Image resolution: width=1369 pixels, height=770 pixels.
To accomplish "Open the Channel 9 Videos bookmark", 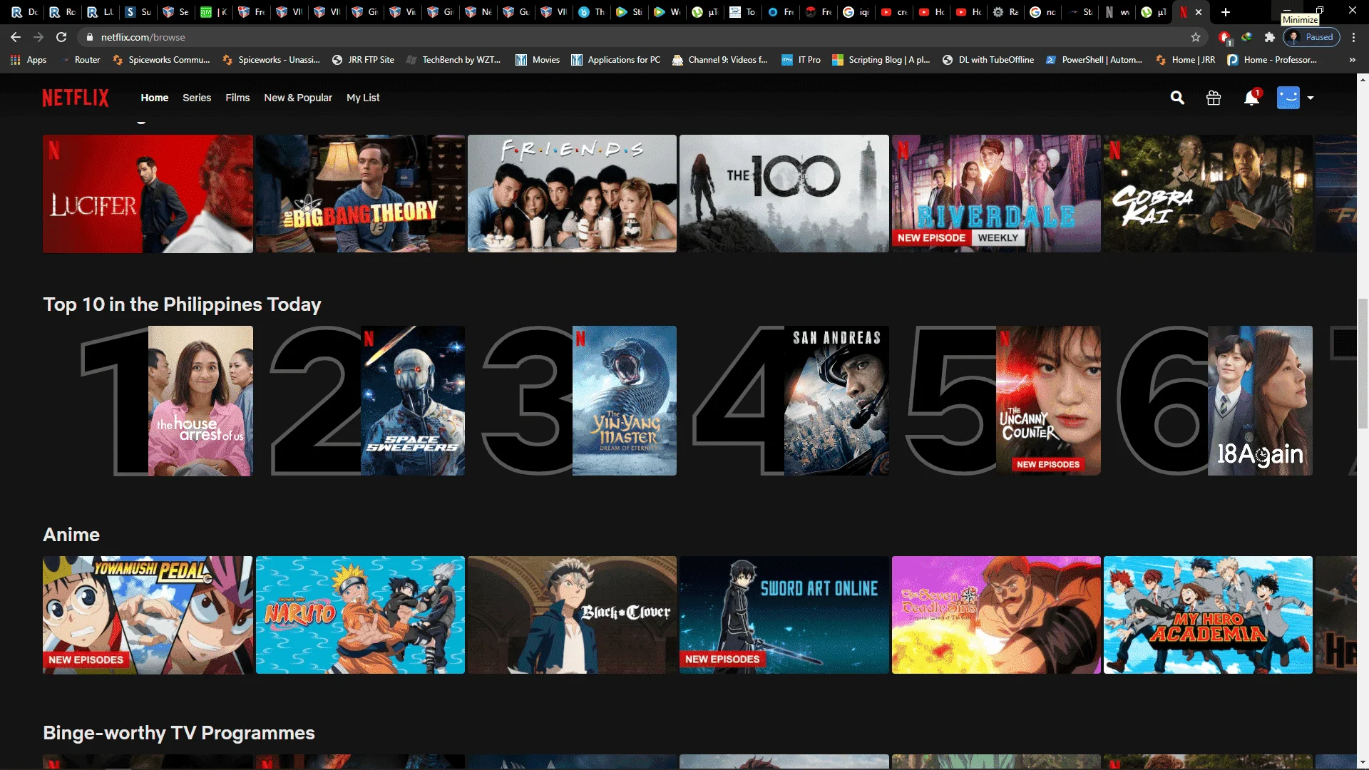I will coord(719,60).
